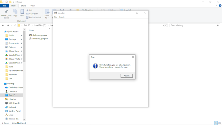Collapse the ribbon with chevron arrow

tap(217, 6)
